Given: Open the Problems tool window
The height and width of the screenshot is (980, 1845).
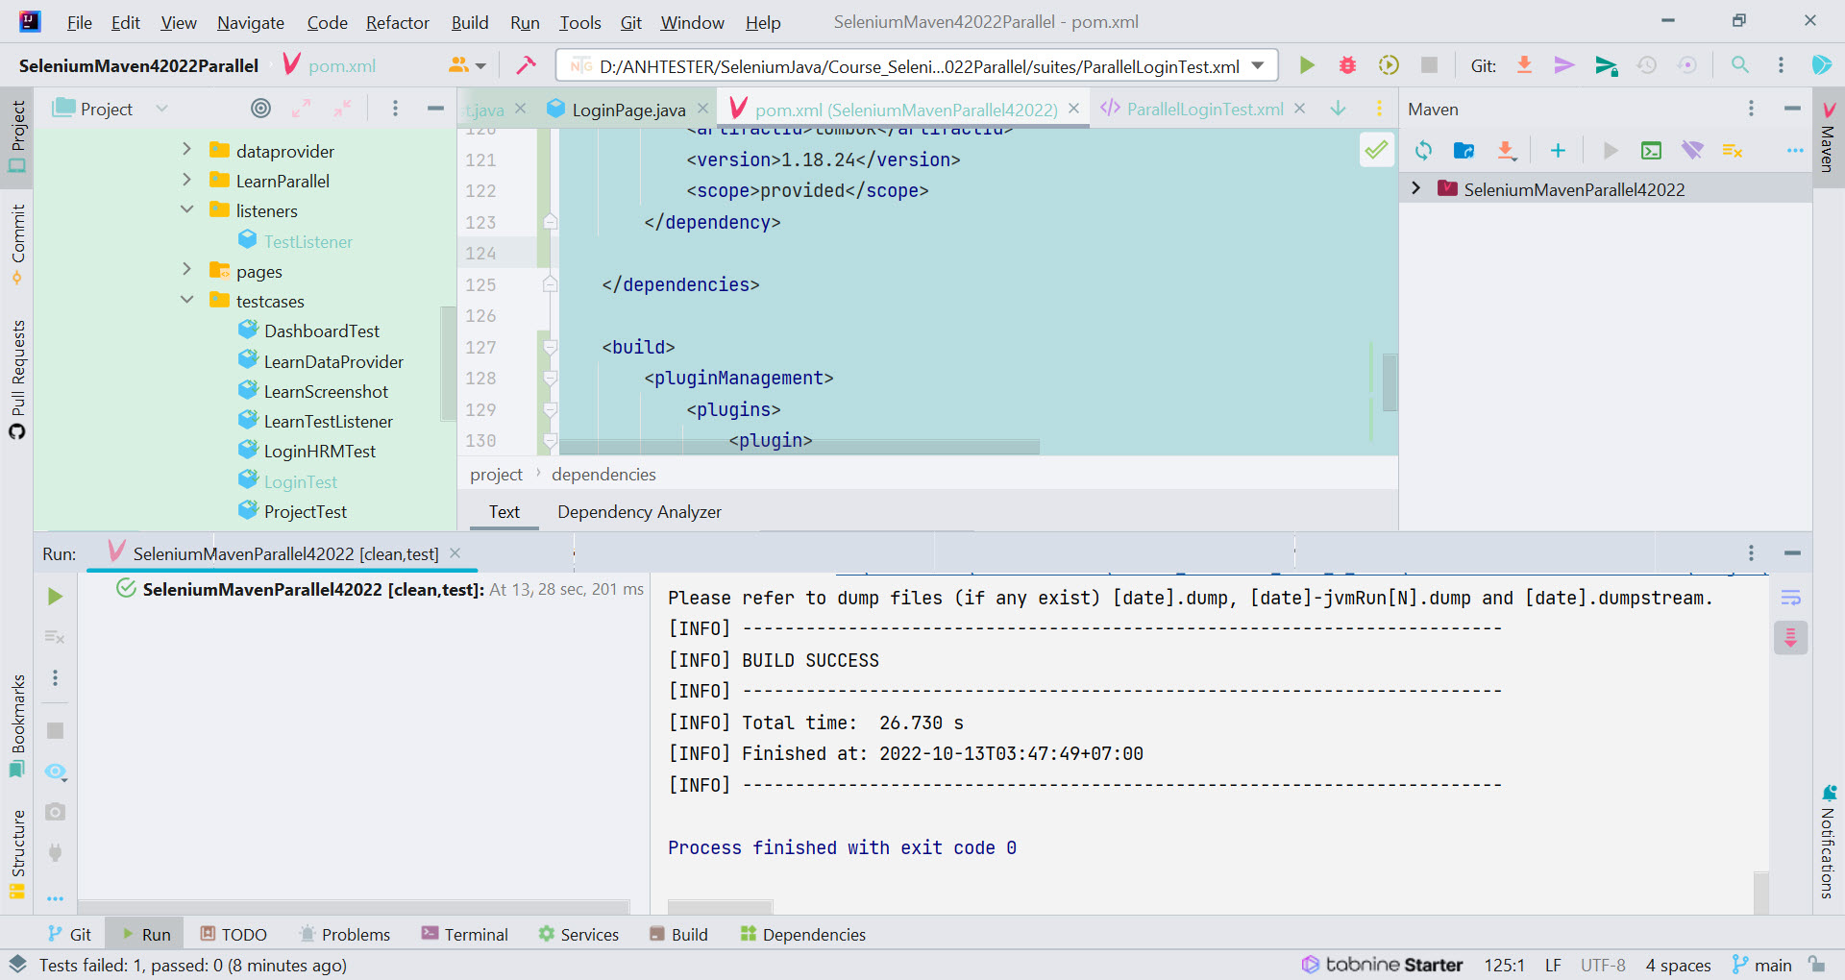Looking at the screenshot, I should point(344,934).
